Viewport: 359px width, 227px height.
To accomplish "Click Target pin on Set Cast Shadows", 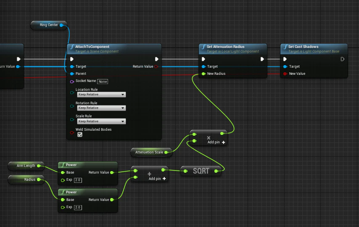I will pos(285,66).
